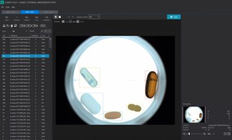The width and height of the screenshot is (232, 140).
Task: Click the green application logo
Action: [x=2, y=2]
